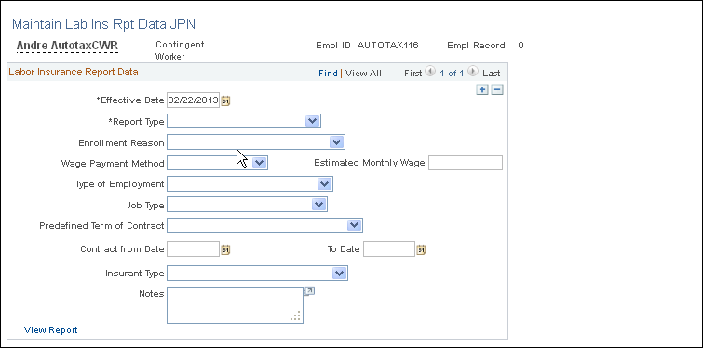
Task: Click the To Date input field
Action: pos(389,249)
